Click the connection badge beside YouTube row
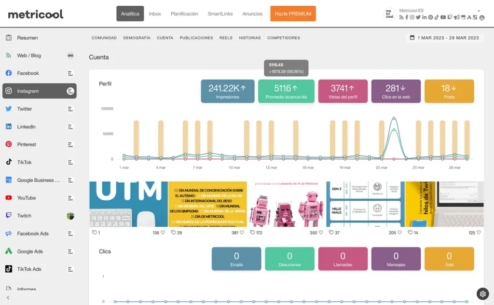Viewport: 494px width, 305px height. point(70,198)
